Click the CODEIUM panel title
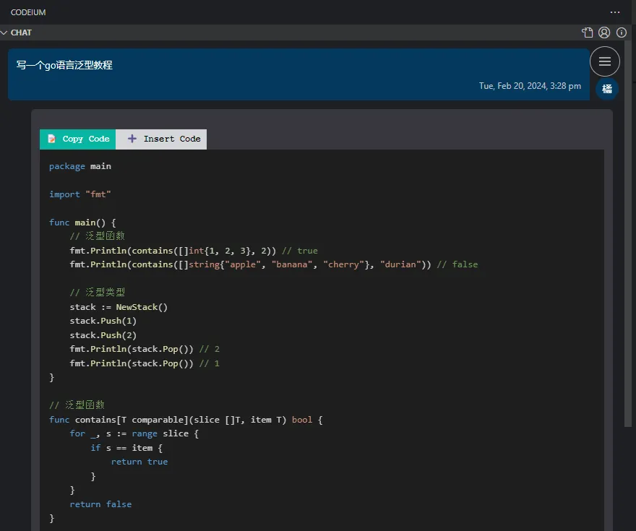636x531 pixels. coord(28,12)
